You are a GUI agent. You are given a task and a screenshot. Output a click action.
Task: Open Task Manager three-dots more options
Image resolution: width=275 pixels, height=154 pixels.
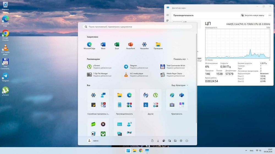pyautogui.click(x=270, y=15)
